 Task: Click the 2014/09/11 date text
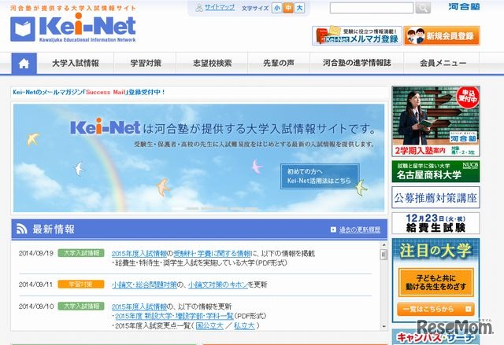[35, 284]
